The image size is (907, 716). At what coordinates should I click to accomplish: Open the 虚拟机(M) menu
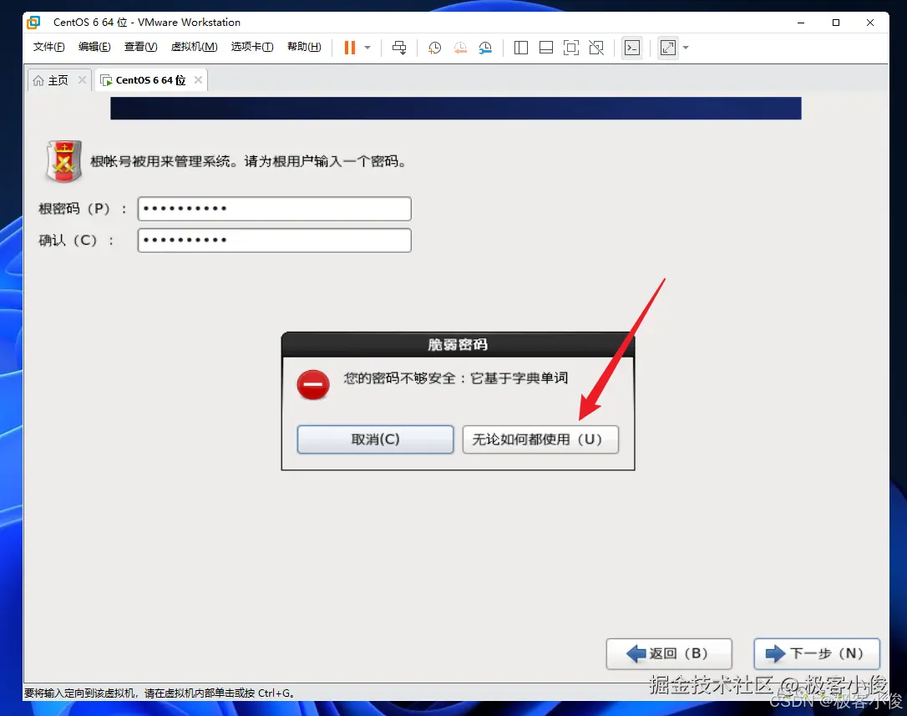tap(195, 47)
